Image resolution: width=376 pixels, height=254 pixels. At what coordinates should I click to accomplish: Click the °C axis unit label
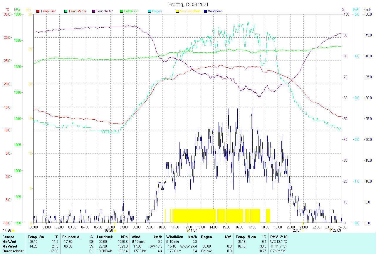8,10
